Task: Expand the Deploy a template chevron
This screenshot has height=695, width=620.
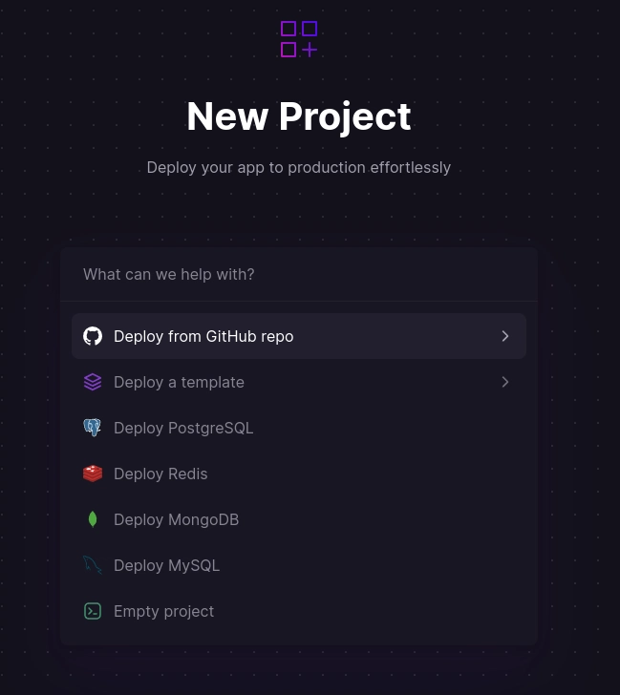Action: pyautogui.click(x=505, y=382)
